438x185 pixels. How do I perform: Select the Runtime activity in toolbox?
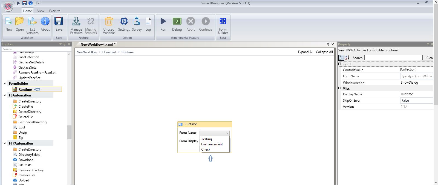(25, 89)
